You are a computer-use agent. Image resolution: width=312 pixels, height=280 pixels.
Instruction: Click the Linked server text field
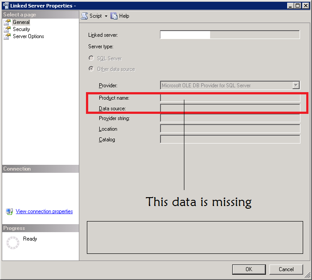click(230, 35)
